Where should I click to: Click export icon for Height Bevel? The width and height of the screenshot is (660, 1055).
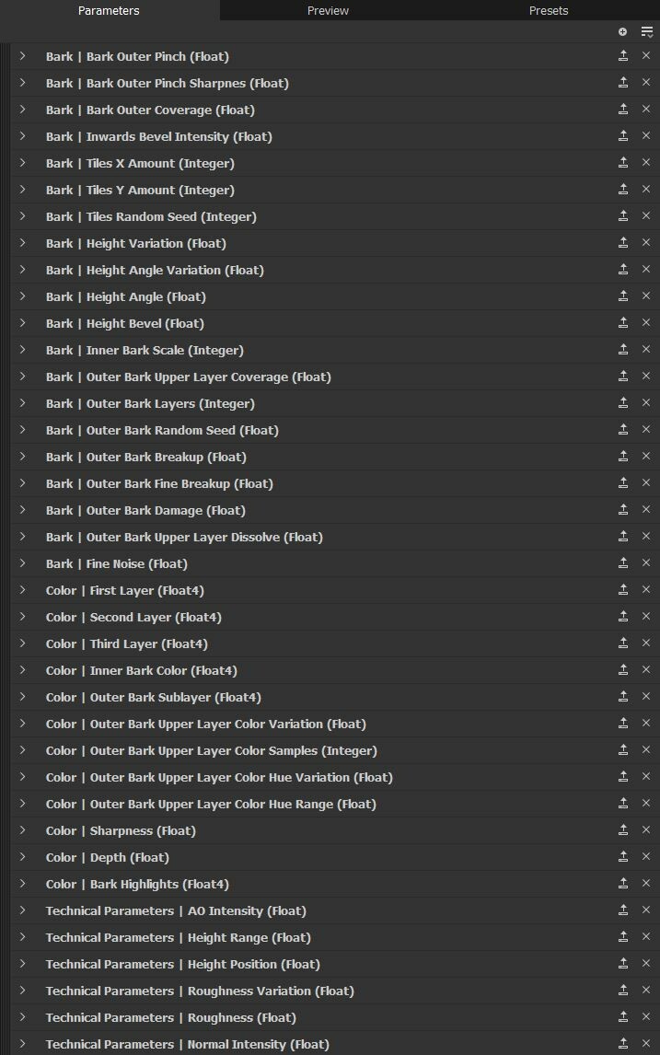pyautogui.click(x=623, y=323)
